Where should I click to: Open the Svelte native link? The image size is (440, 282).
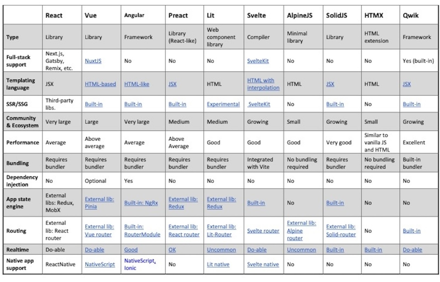tap(263, 264)
